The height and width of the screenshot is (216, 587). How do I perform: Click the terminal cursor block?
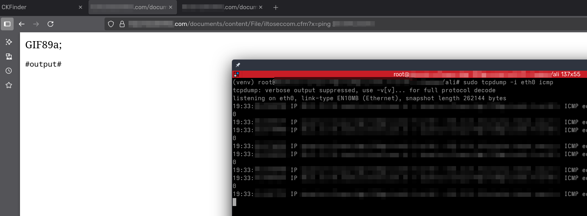[x=234, y=202]
